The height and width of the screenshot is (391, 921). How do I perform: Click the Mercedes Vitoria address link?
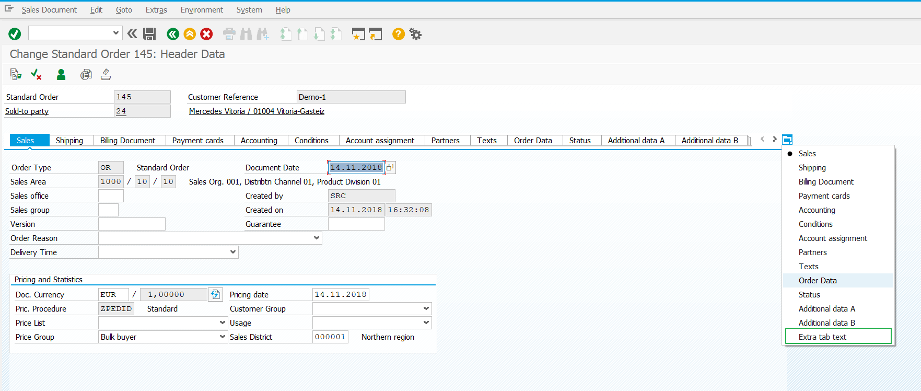[x=257, y=111]
